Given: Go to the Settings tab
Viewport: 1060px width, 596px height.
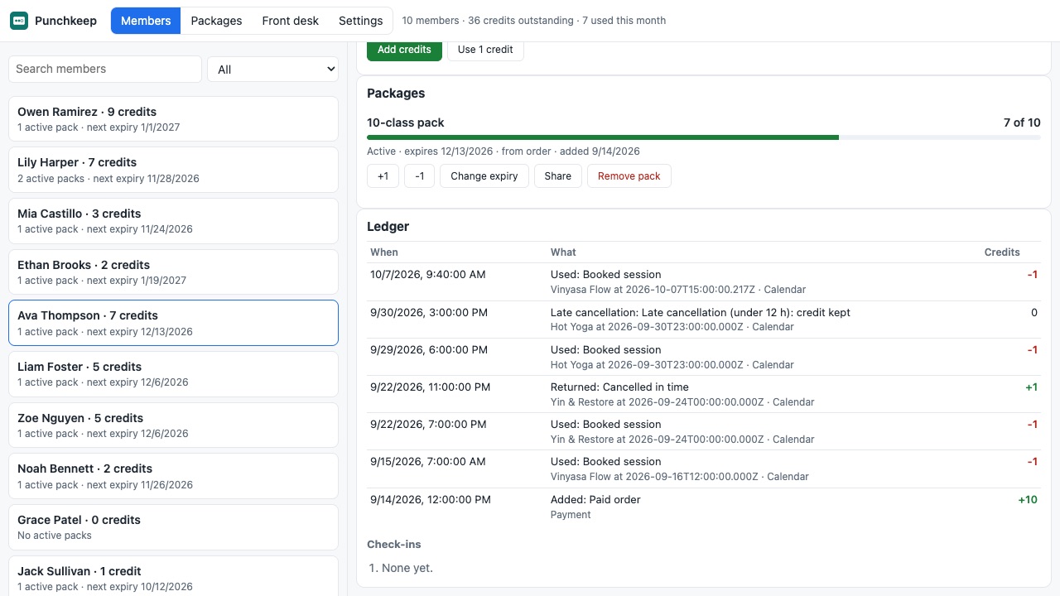Looking at the screenshot, I should coord(360,21).
